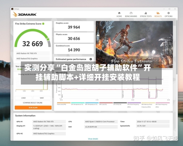Switch to STRESS TESTS tab
Screen dimensions: 183x146
click(x=146, y=15)
